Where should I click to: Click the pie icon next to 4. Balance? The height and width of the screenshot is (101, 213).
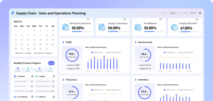[x=36, y=97]
